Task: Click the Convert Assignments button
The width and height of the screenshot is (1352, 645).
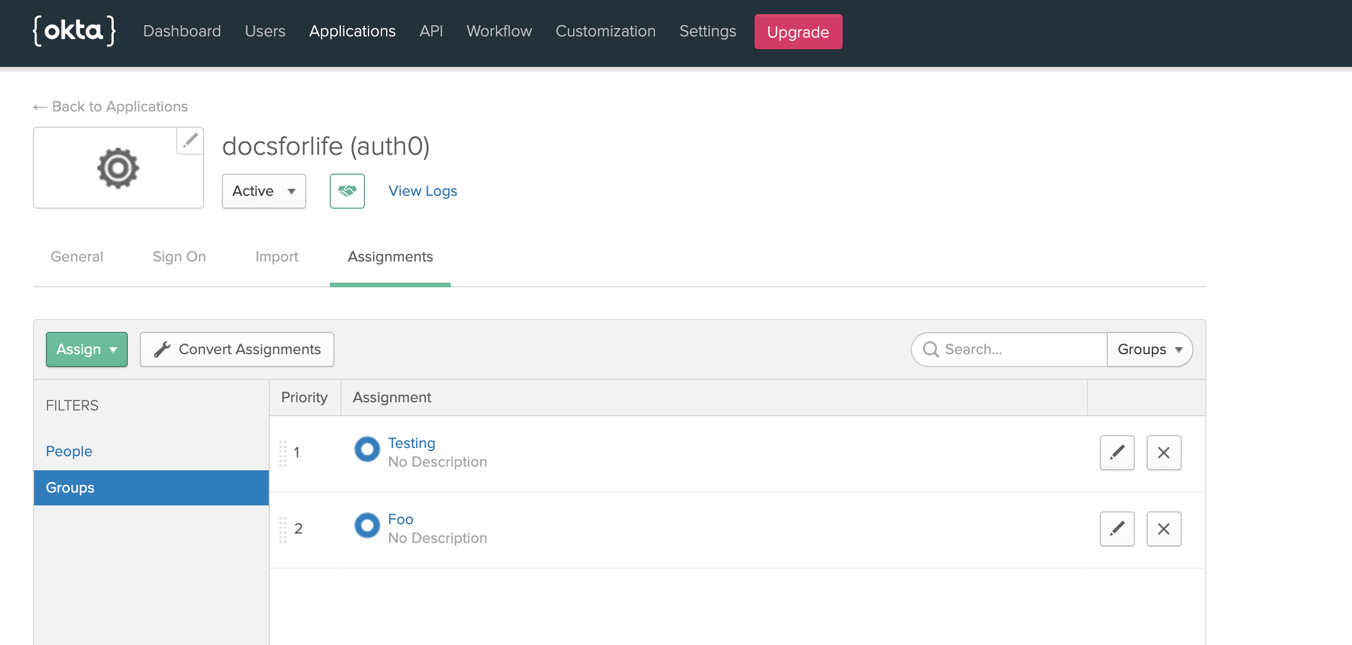Action: coord(237,349)
